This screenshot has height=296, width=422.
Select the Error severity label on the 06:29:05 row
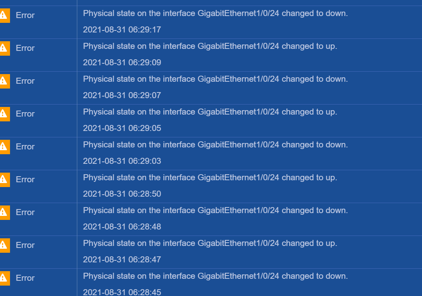(x=25, y=114)
